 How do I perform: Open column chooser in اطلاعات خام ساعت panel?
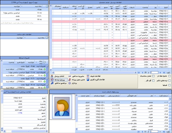click(47, 38)
